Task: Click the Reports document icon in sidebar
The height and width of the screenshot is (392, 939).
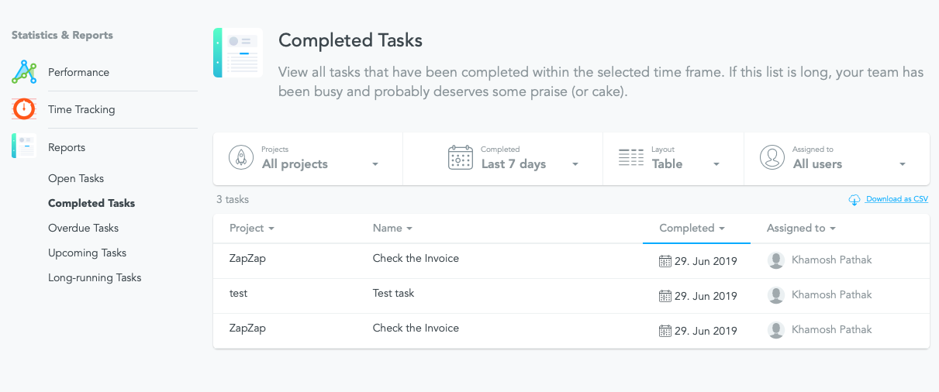Action: point(24,146)
